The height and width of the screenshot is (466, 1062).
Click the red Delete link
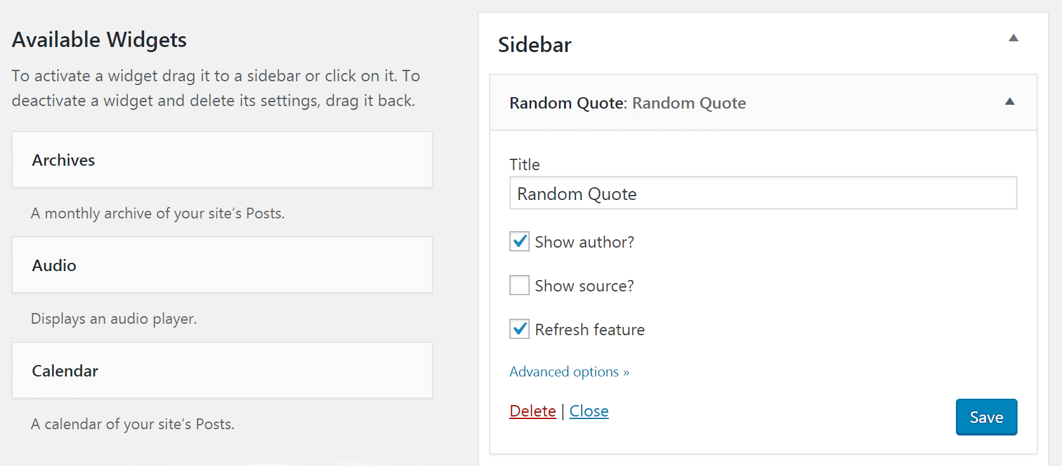pos(532,411)
